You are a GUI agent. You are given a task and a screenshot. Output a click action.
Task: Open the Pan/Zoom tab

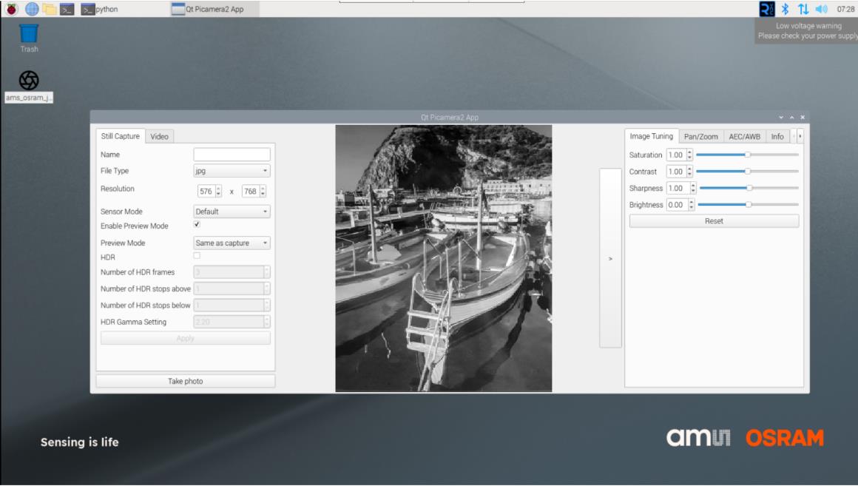coord(700,137)
